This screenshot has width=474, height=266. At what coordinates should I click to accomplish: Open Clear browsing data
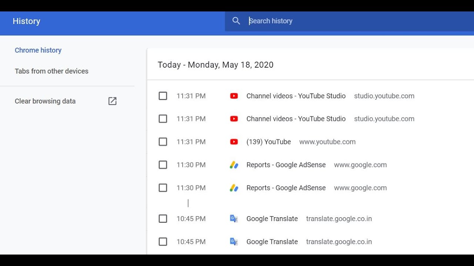tap(45, 101)
